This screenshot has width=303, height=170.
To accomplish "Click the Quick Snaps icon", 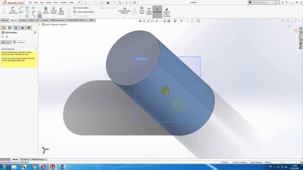I will coord(142,10).
